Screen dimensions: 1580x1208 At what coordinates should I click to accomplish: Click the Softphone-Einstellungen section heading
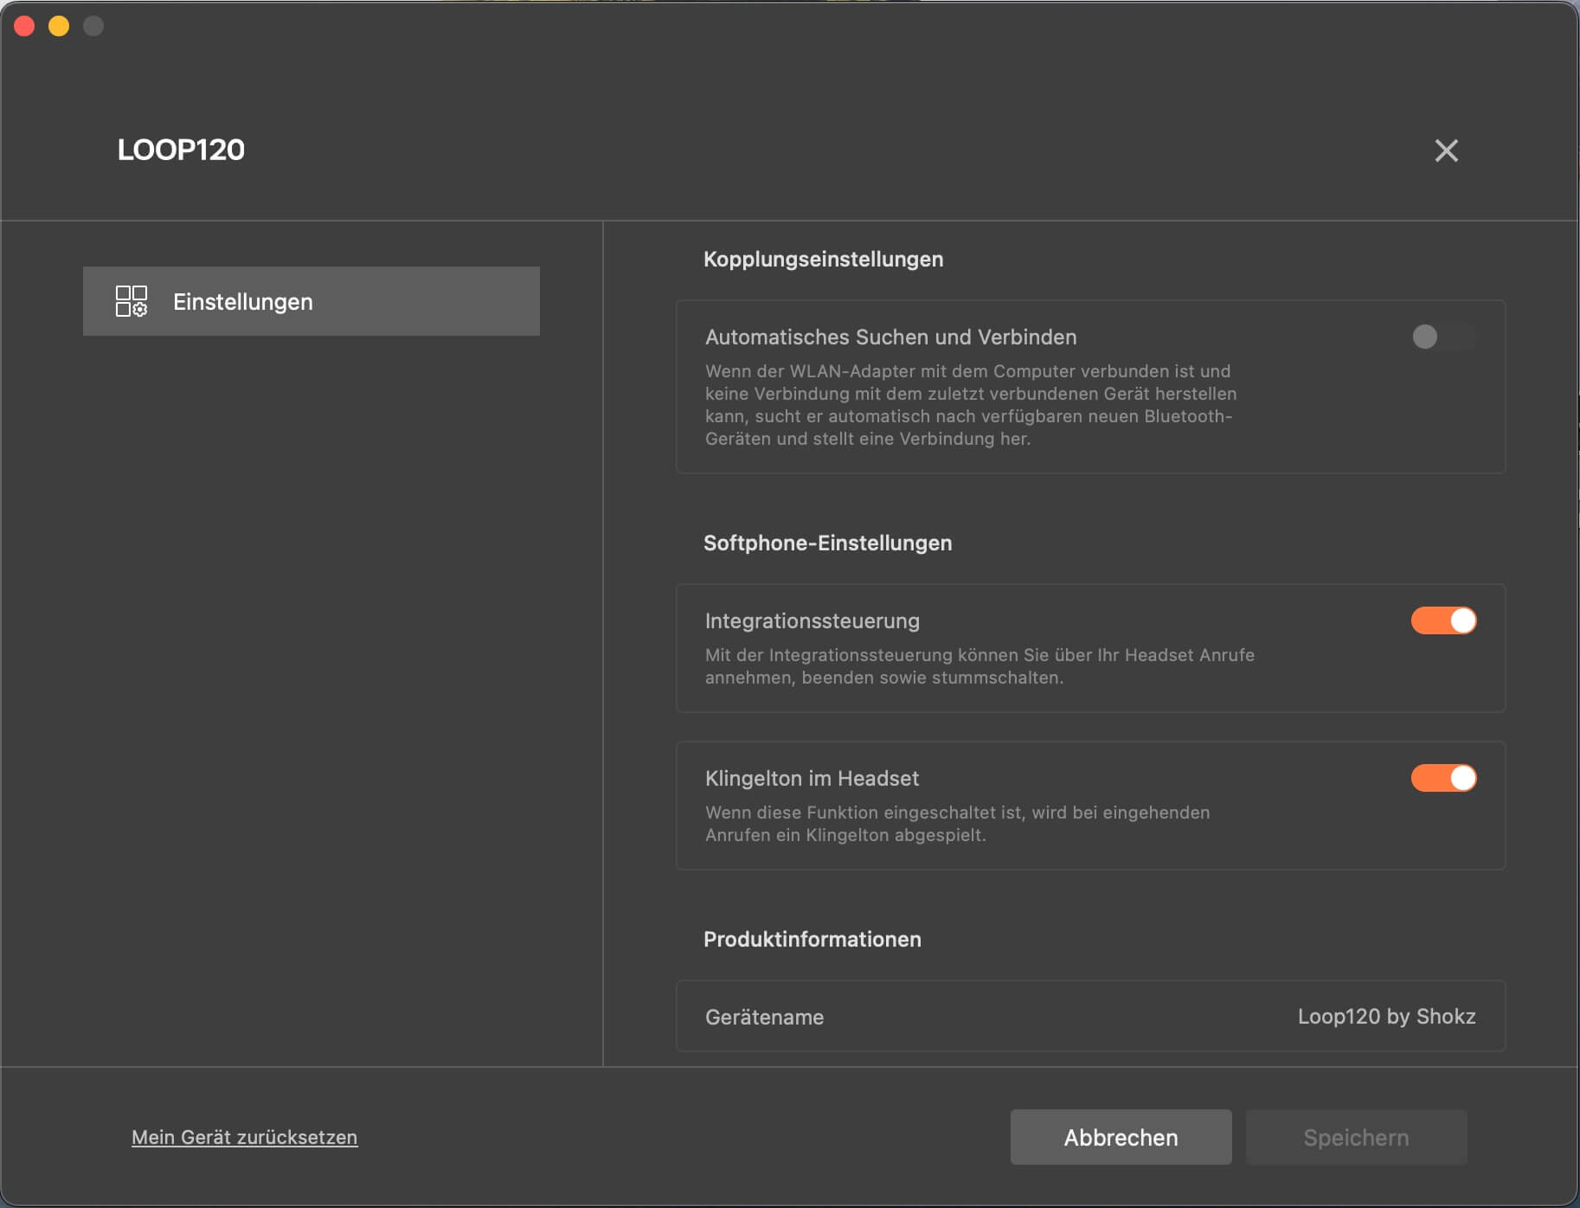click(827, 543)
